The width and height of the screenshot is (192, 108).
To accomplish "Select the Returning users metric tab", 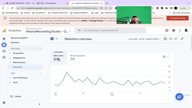I will [77, 58].
